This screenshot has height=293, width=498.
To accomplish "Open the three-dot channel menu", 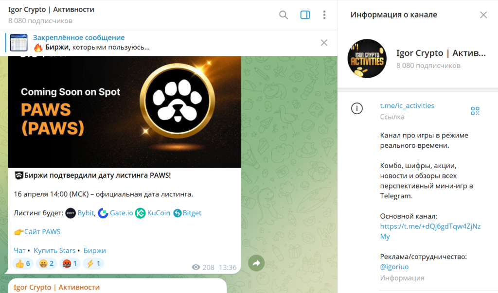I will (324, 15).
